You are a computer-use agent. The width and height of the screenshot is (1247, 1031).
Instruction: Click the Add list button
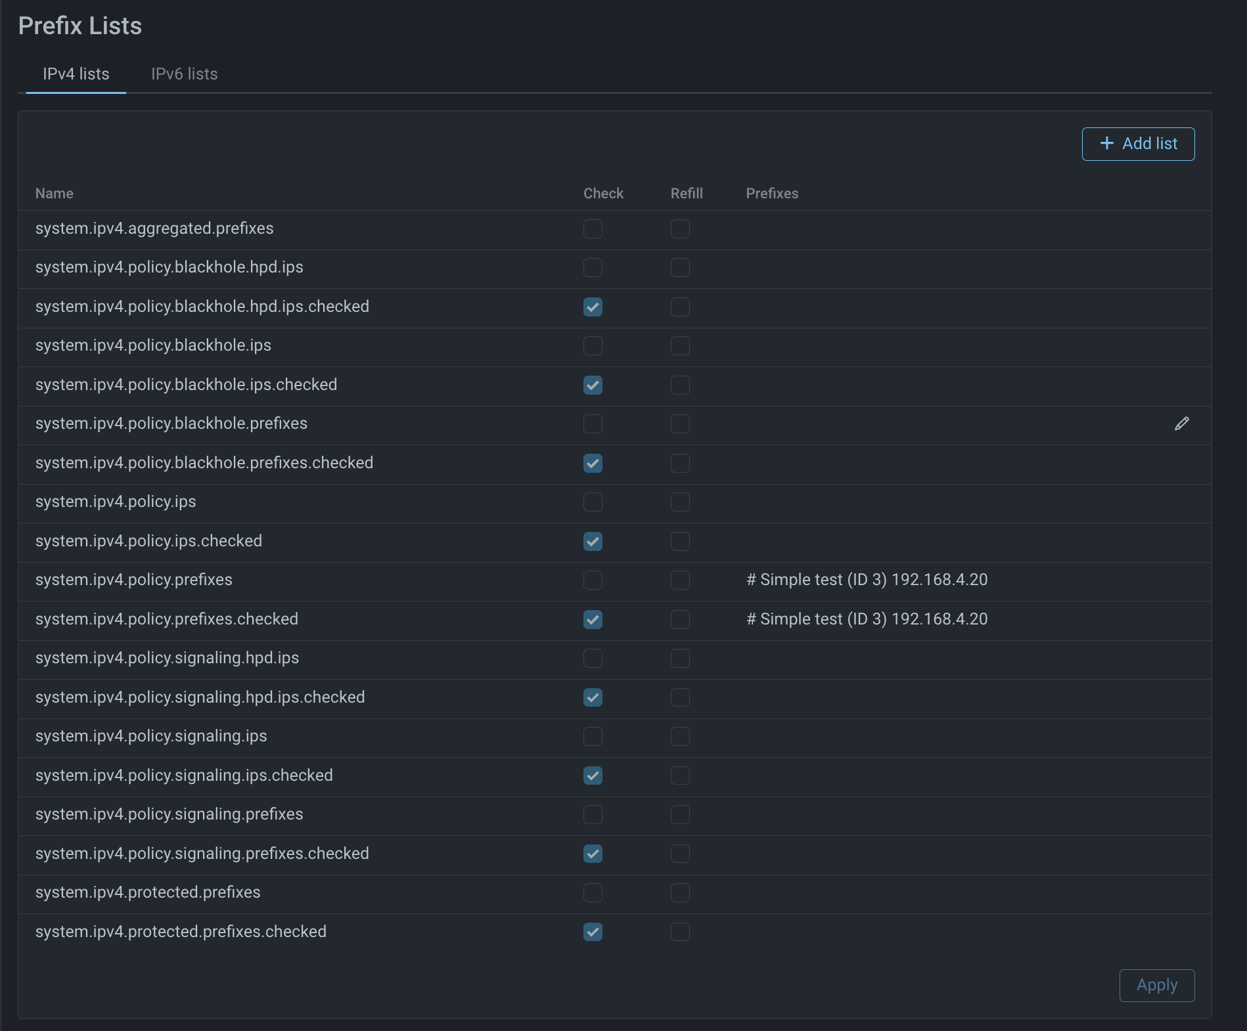tap(1138, 144)
